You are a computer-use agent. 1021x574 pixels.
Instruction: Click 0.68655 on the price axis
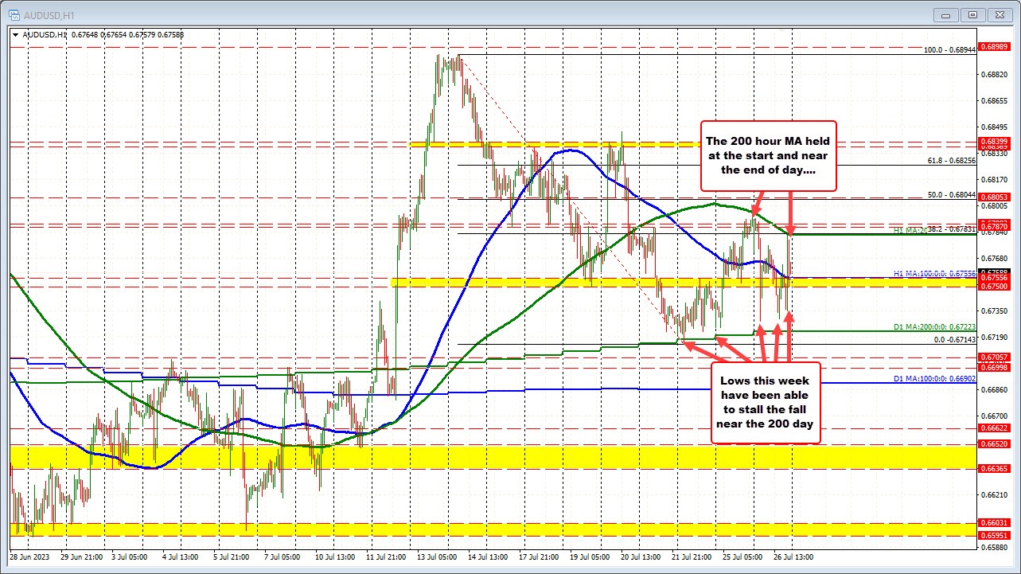(996, 100)
